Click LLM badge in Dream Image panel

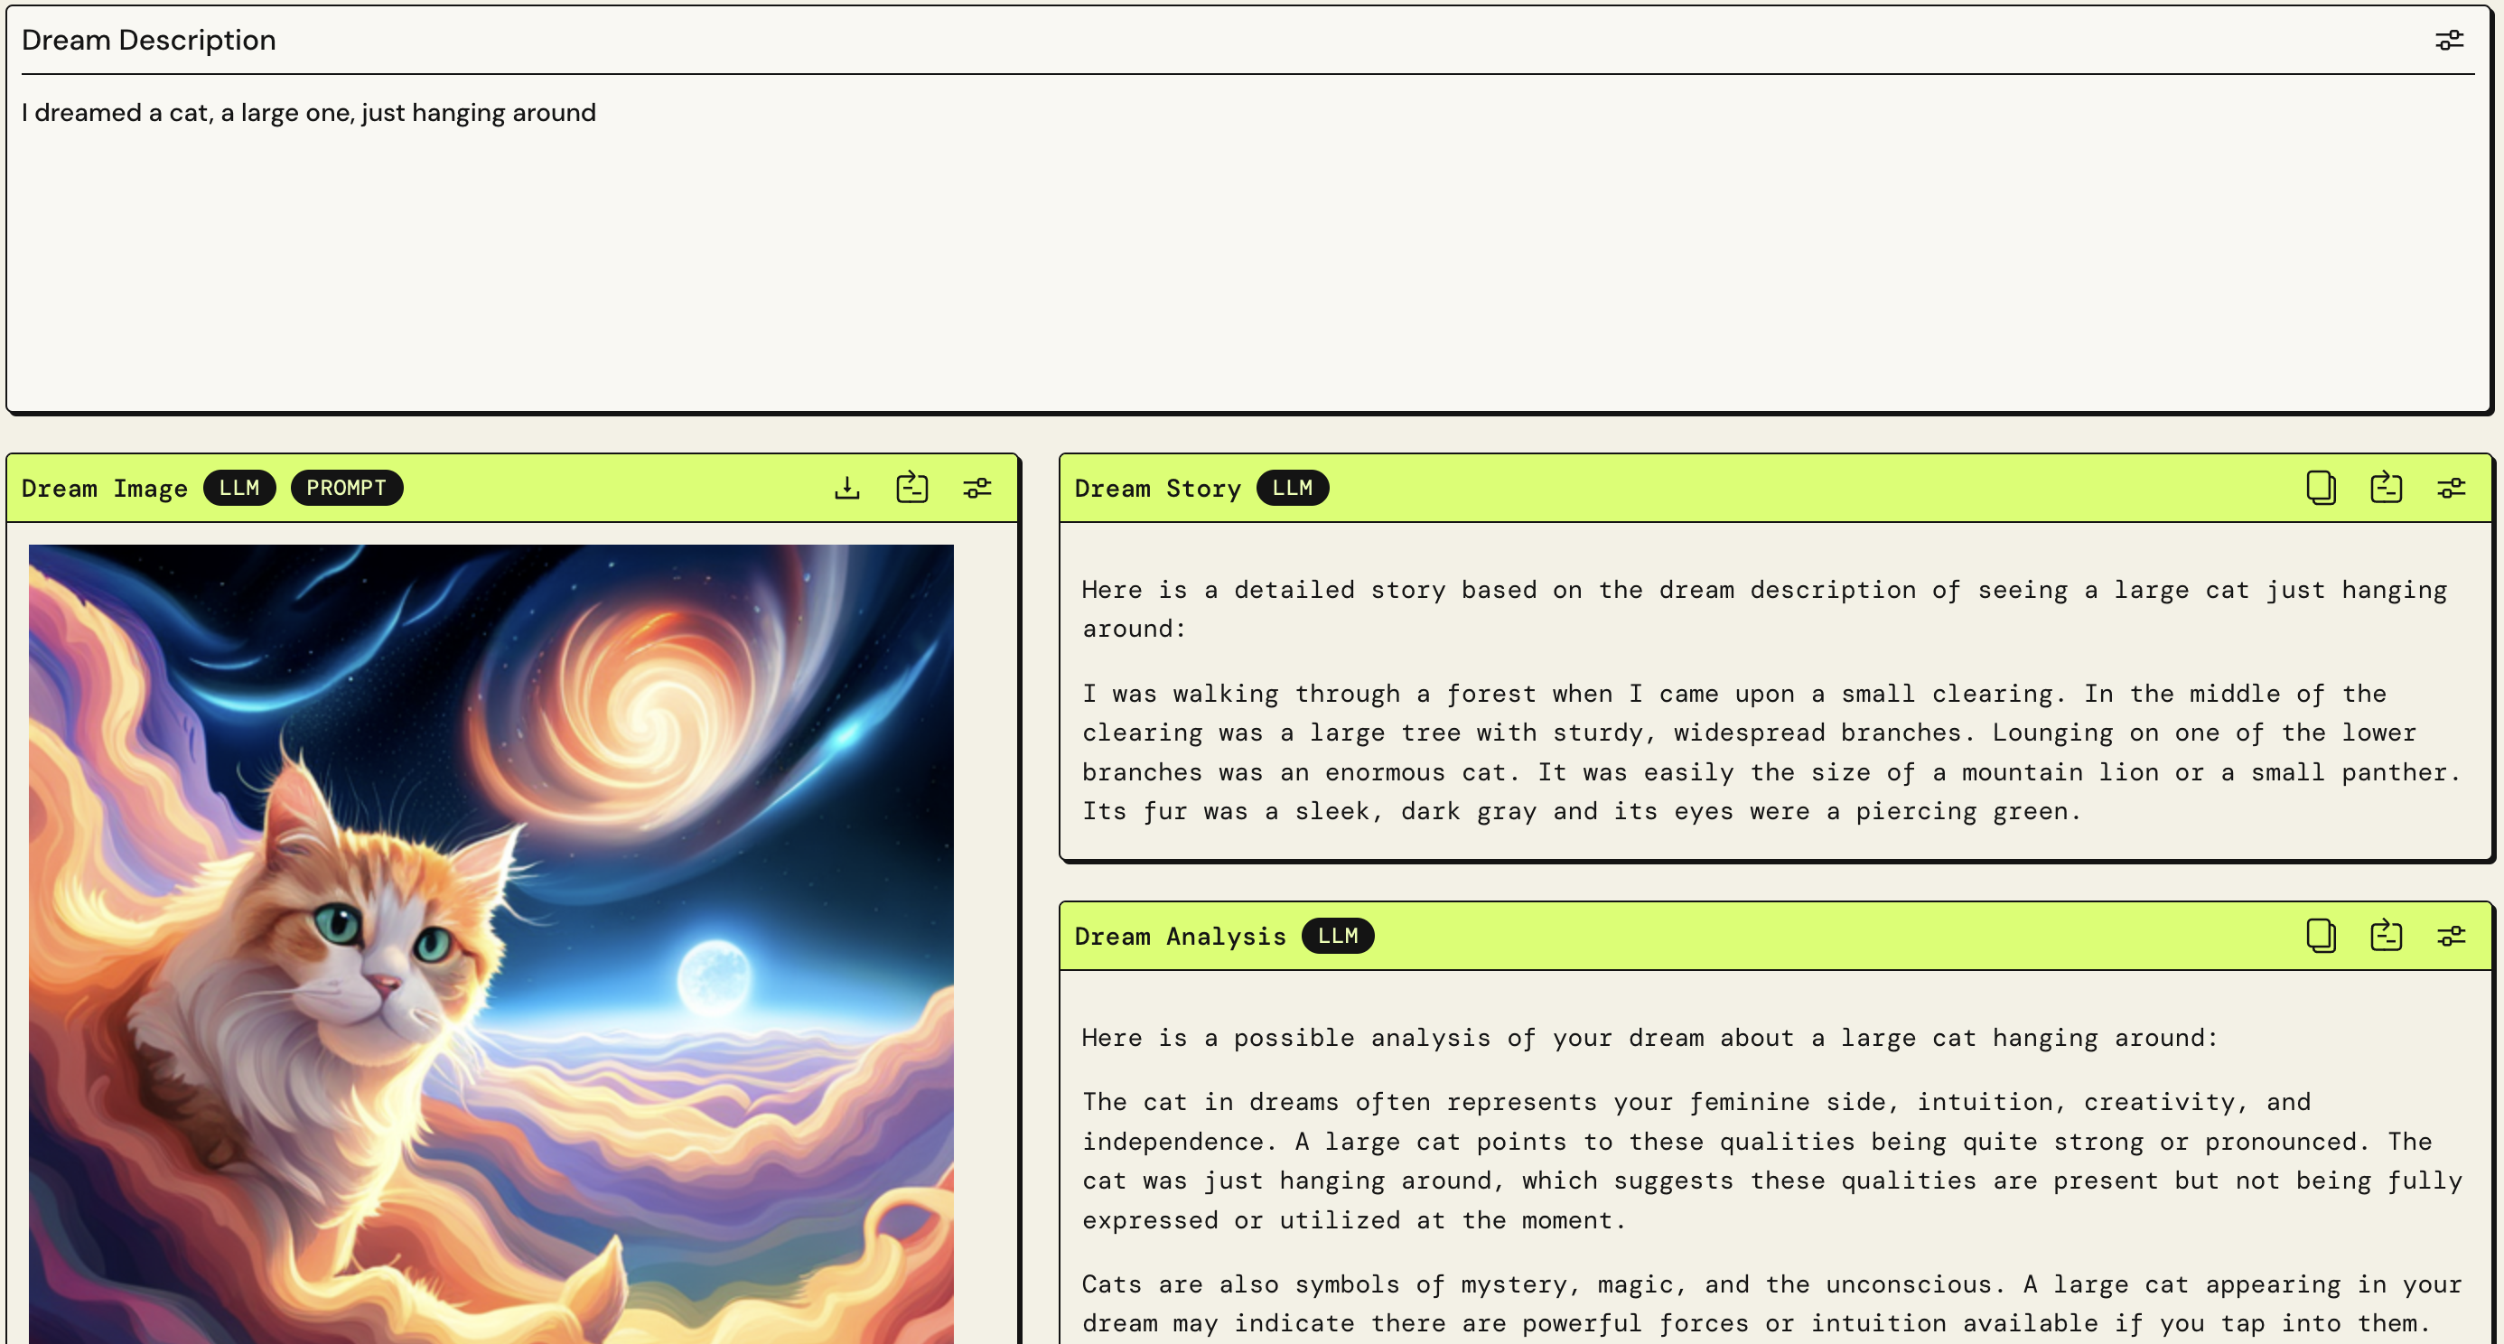click(x=239, y=488)
